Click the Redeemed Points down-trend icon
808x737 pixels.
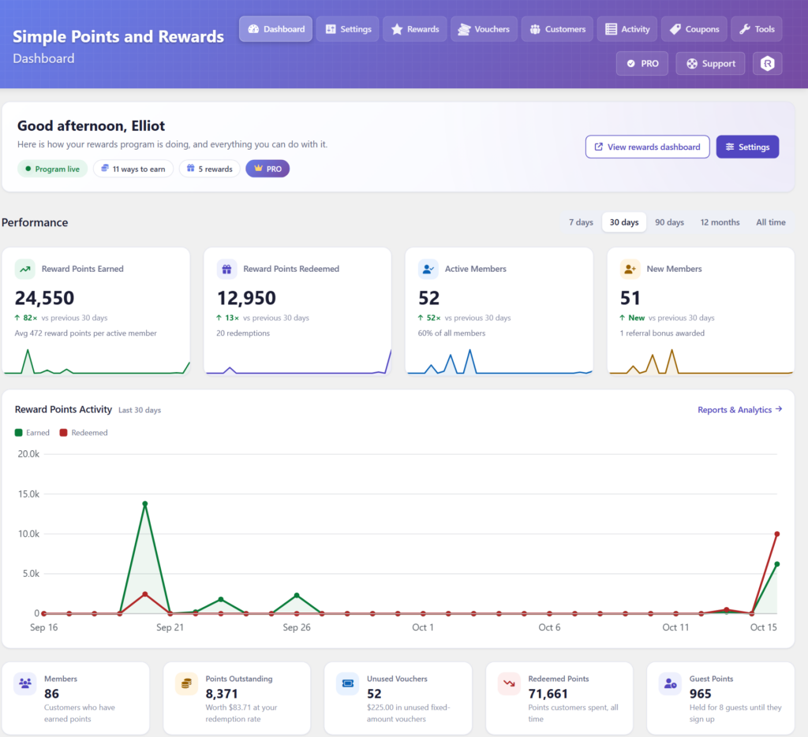point(509,684)
